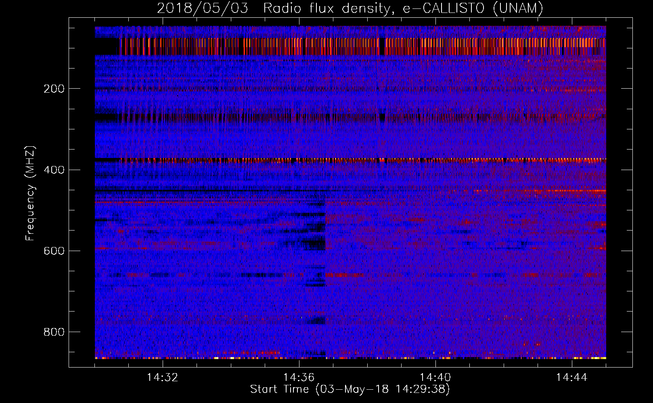Image resolution: width=653 pixels, height=403 pixels.
Task: Click the orange horizontal band just above 400 MHz
Action: point(350,160)
